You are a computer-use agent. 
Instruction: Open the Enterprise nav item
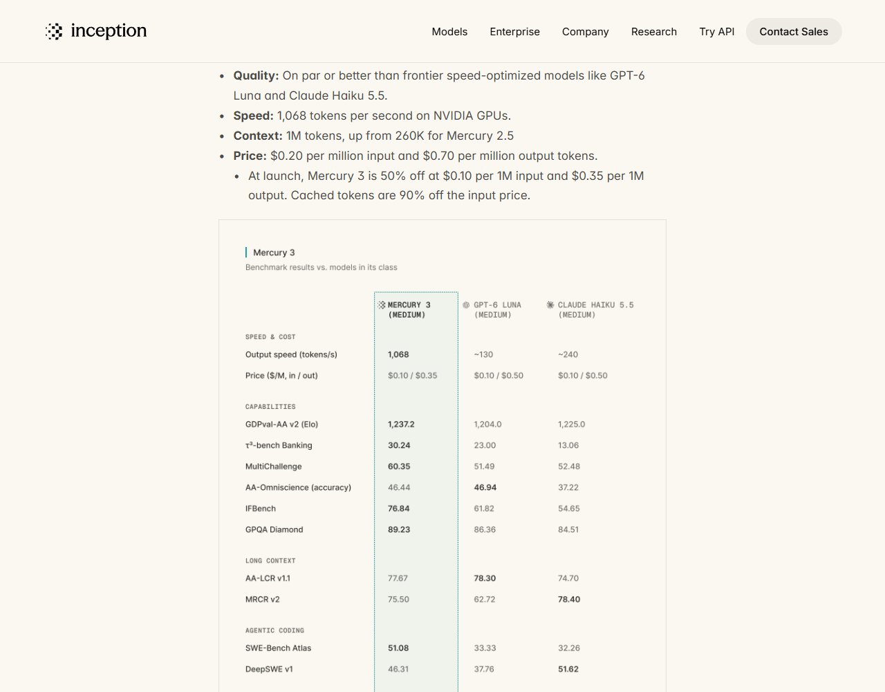tap(514, 32)
